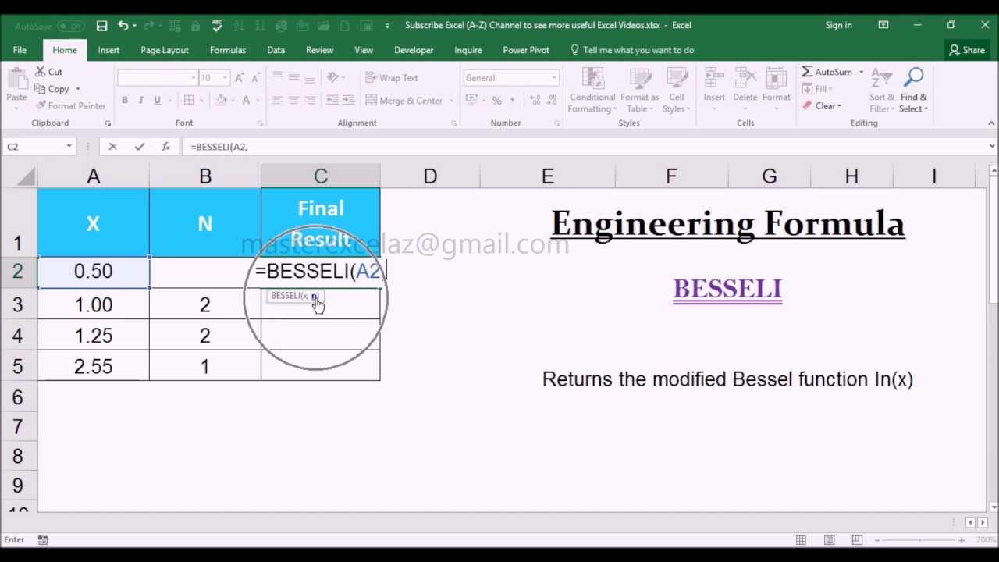Open the Sort & Filter dropdown
The width and height of the screenshot is (999, 562).
point(882,91)
